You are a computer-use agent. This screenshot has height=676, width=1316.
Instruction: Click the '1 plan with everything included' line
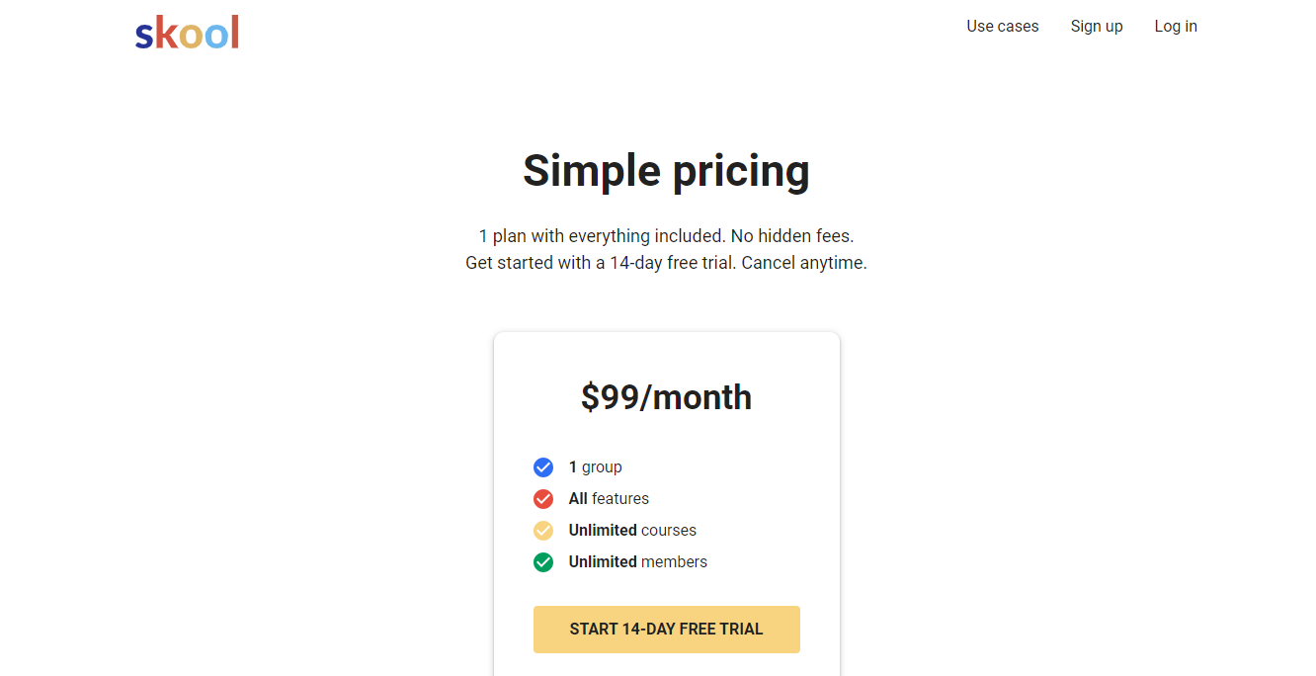[x=666, y=236]
